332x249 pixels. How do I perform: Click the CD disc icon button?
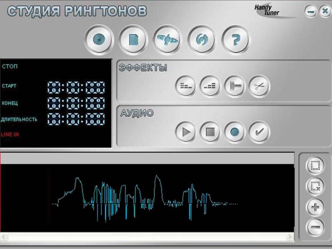[98, 40]
